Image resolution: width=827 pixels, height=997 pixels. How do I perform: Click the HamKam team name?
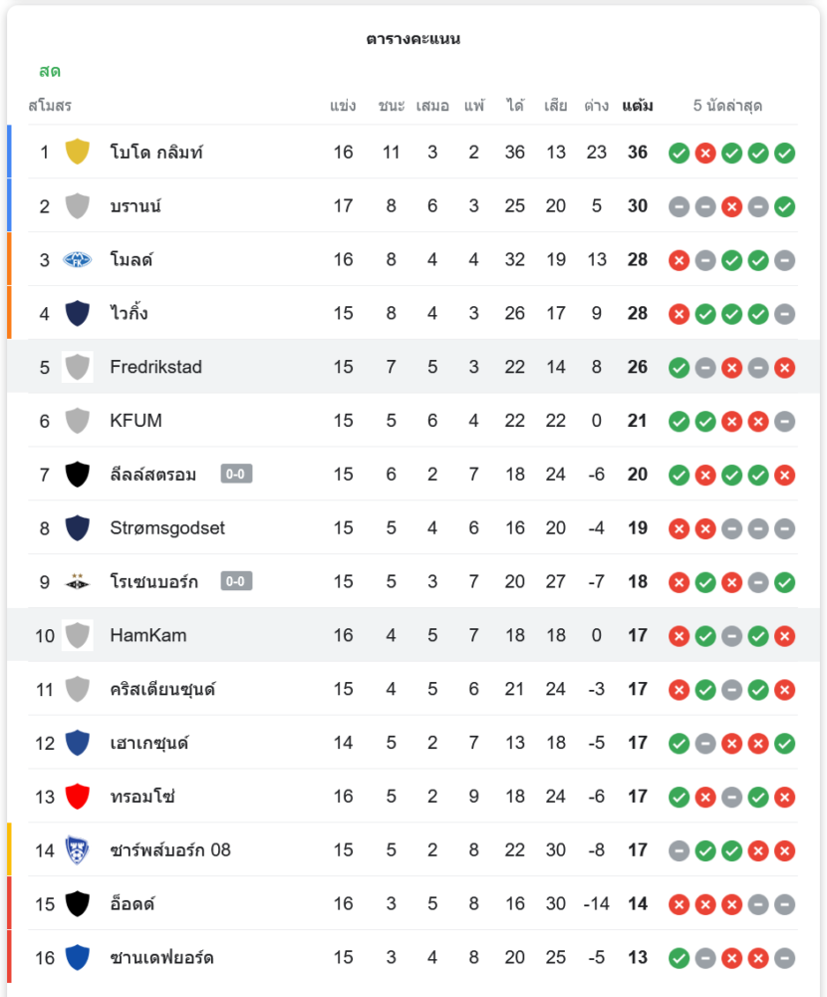(148, 635)
